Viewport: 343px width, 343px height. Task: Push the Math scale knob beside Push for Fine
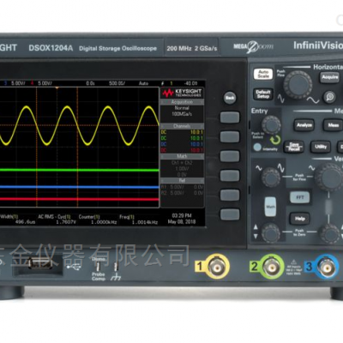[271, 178]
